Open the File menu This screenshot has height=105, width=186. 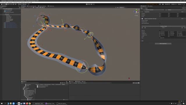click(x=1, y=2)
